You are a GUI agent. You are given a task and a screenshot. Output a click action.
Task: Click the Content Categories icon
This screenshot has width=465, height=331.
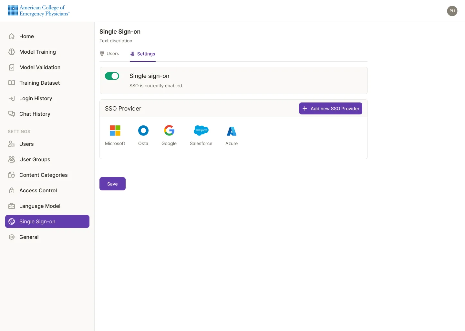(x=12, y=175)
